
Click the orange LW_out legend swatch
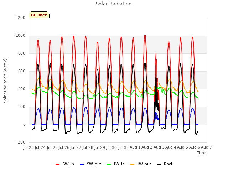click(133, 165)
